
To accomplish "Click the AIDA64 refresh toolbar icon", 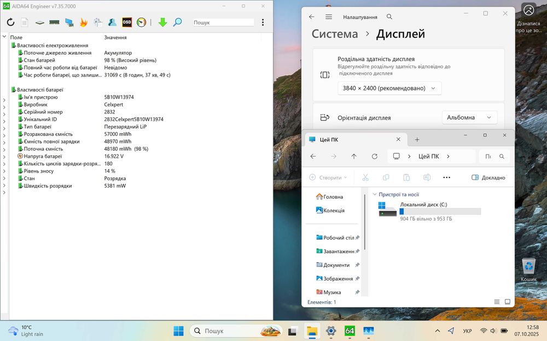I will click(x=10, y=22).
